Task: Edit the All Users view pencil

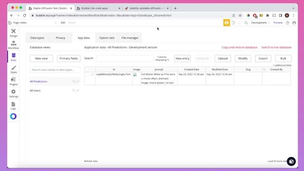Action: coord(78,90)
